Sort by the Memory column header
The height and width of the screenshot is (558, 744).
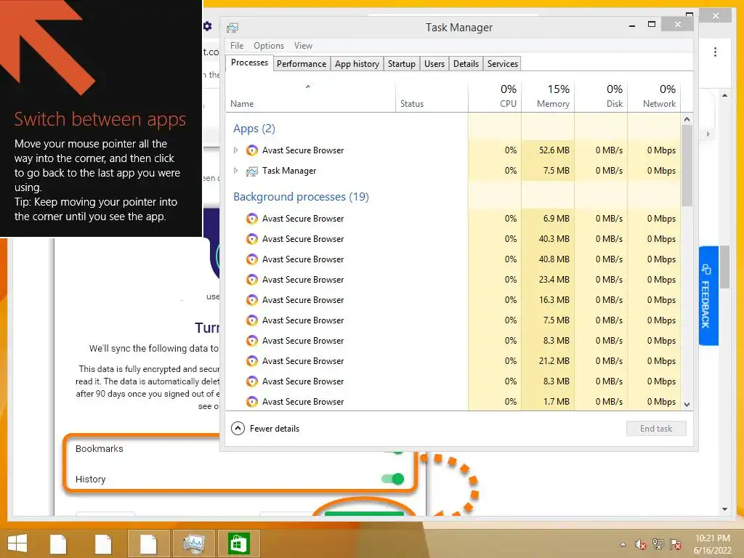coord(548,97)
